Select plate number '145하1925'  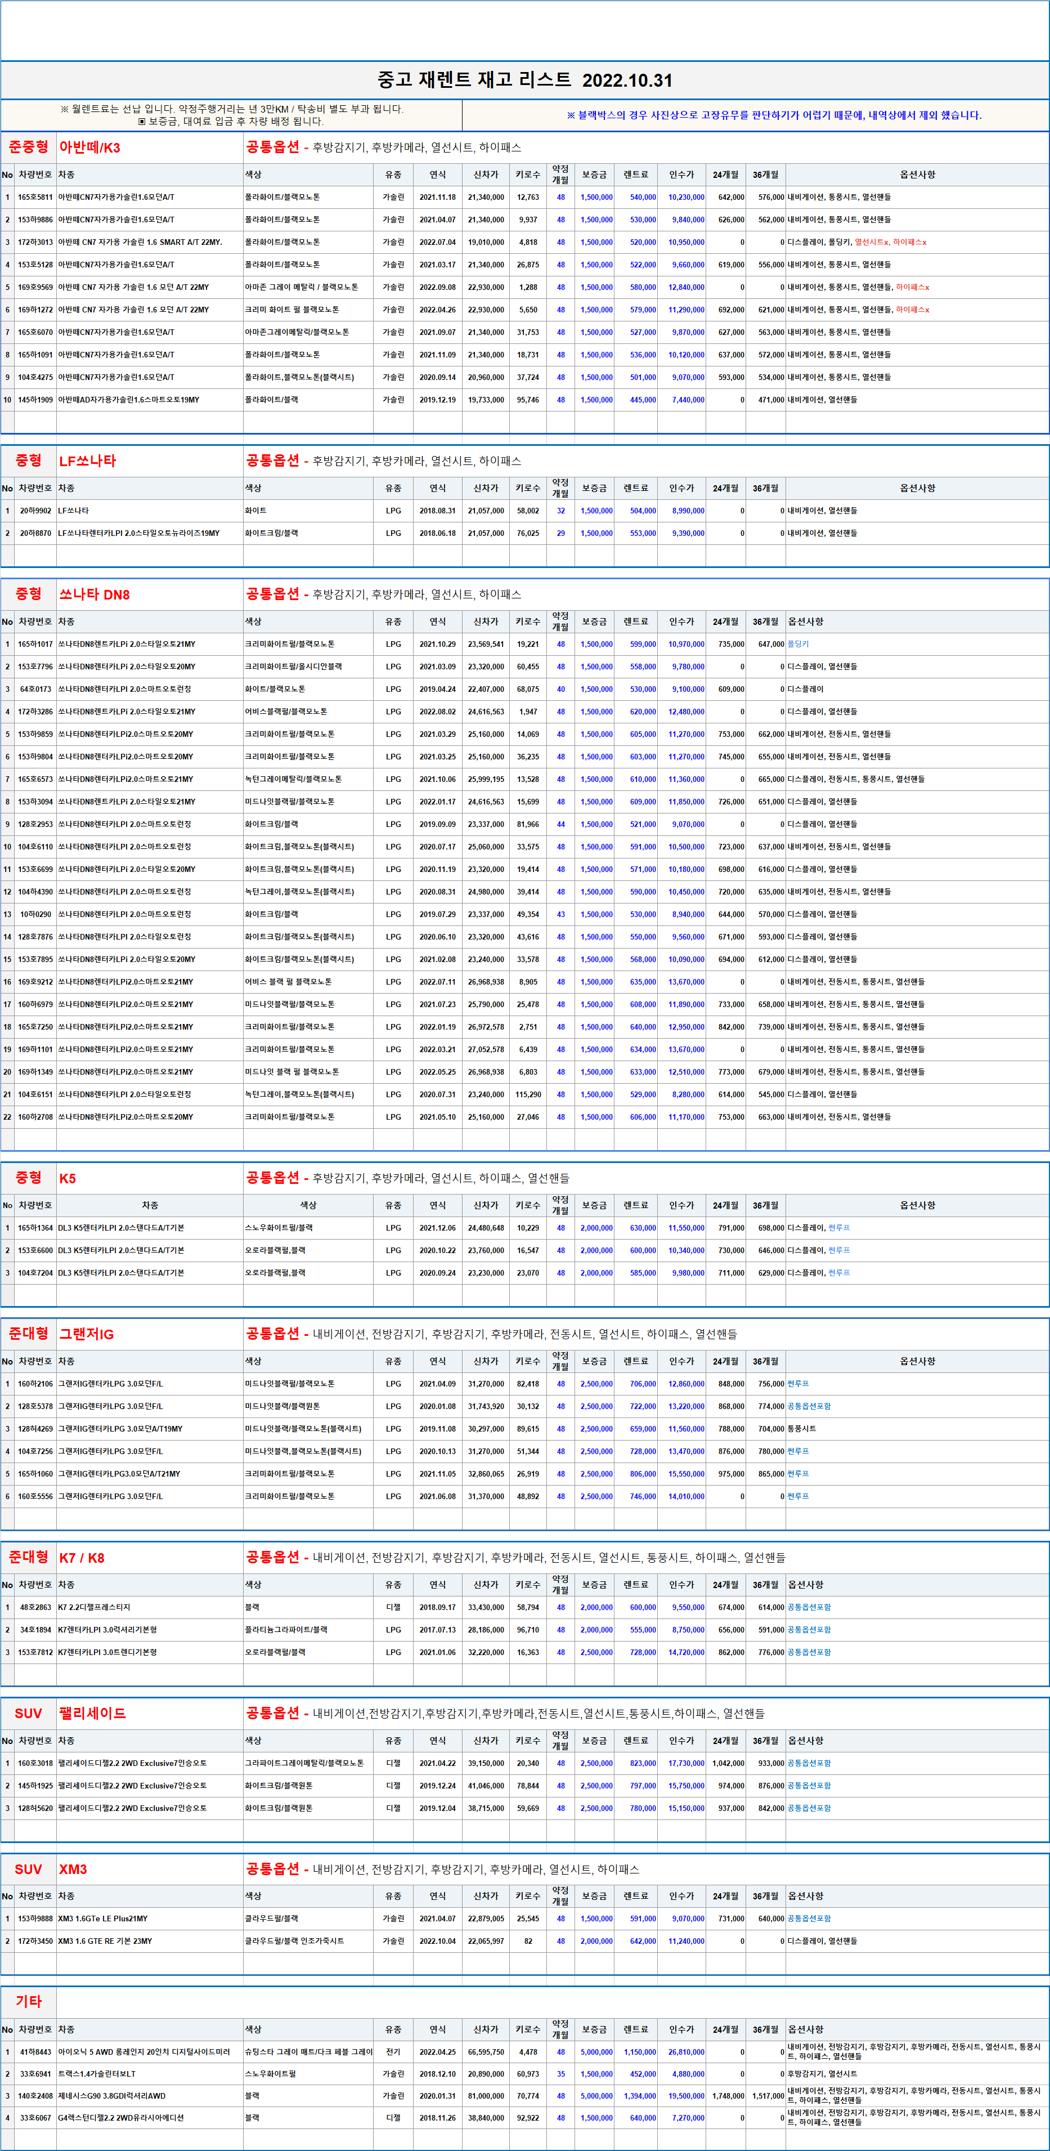point(35,1786)
